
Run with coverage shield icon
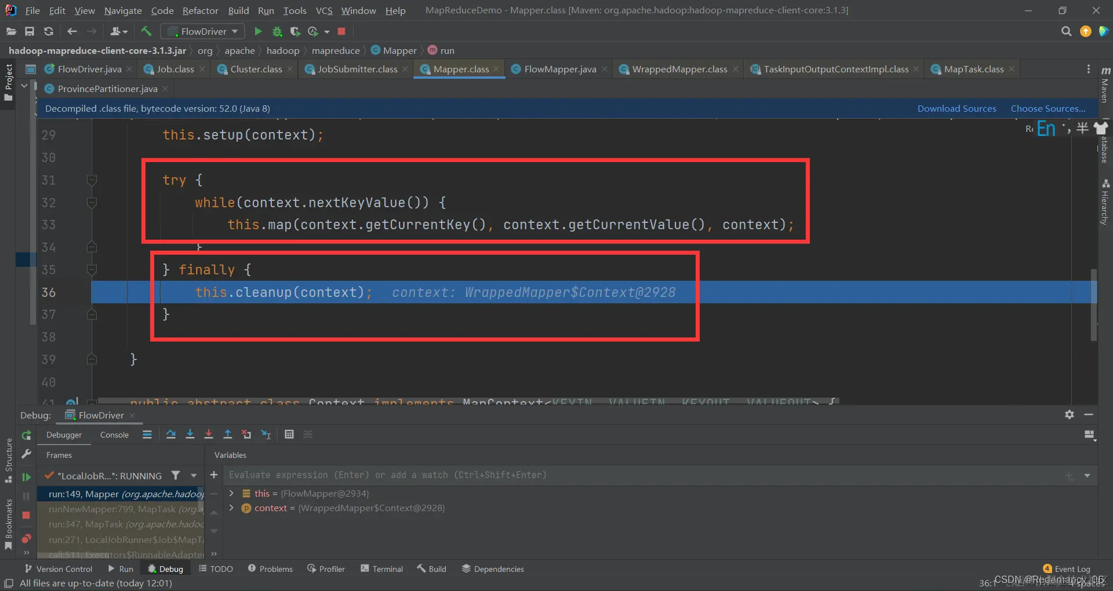(295, 31)
